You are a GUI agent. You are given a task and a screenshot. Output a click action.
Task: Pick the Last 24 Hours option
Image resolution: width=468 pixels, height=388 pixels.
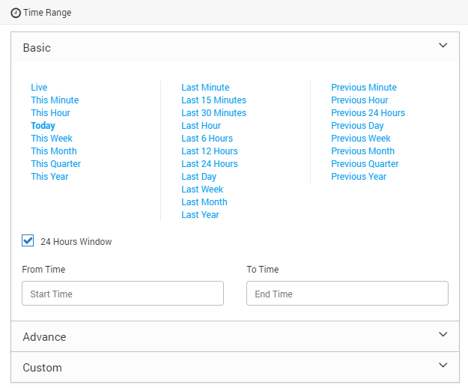[x=210, y=164]
